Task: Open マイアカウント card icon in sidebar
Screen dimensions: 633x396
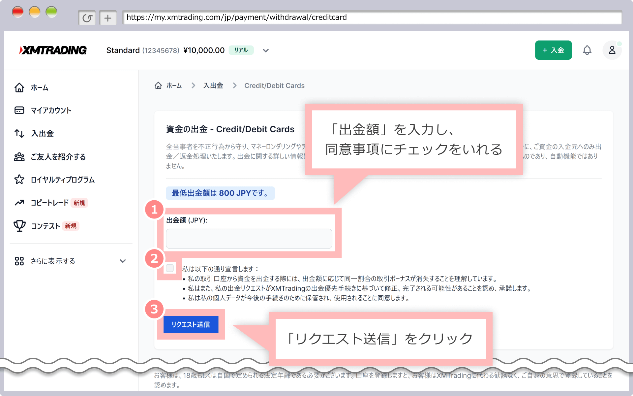Action: tap(19, 110)
